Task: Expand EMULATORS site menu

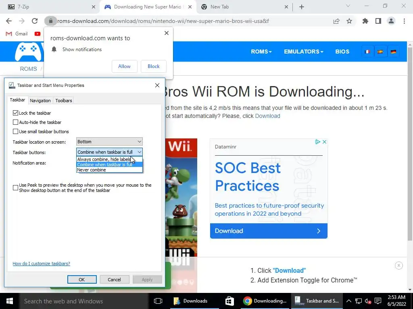Action: (303, 51)
